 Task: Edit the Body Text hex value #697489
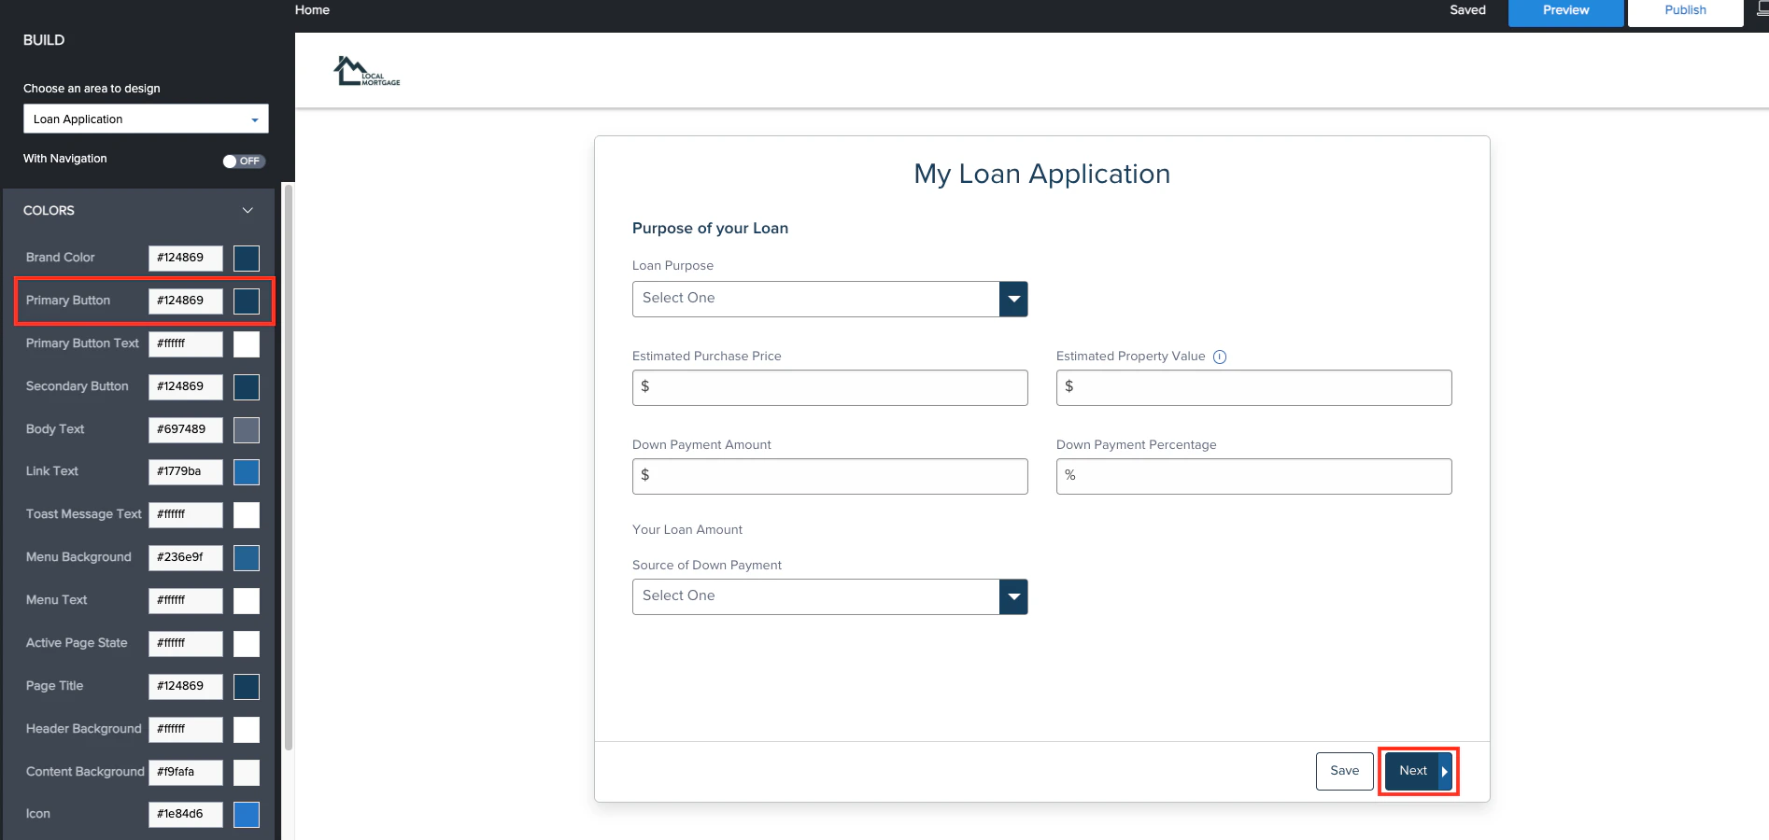185,429
